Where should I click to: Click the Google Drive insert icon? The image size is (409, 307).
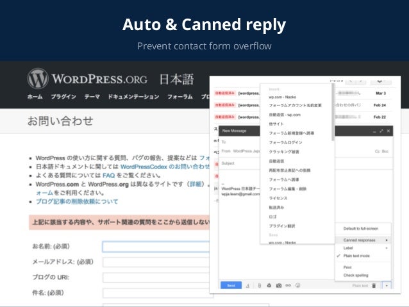pos(269,286)
